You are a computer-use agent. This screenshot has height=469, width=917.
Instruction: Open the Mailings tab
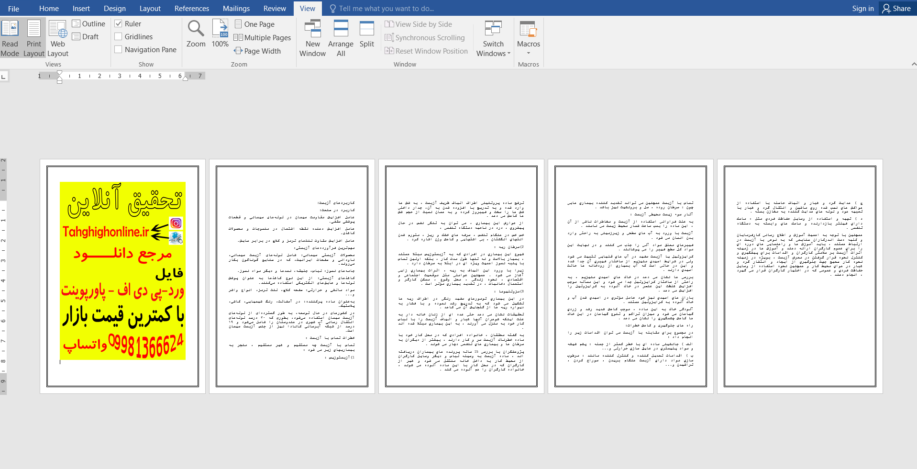(x=236, y=8)
